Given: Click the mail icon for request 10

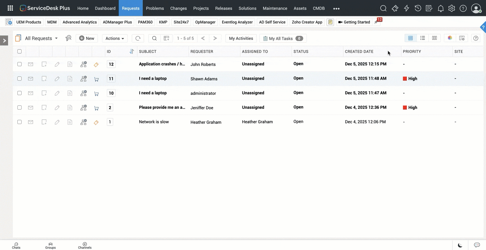Looking at the screenshot, I should click(31, 93).
